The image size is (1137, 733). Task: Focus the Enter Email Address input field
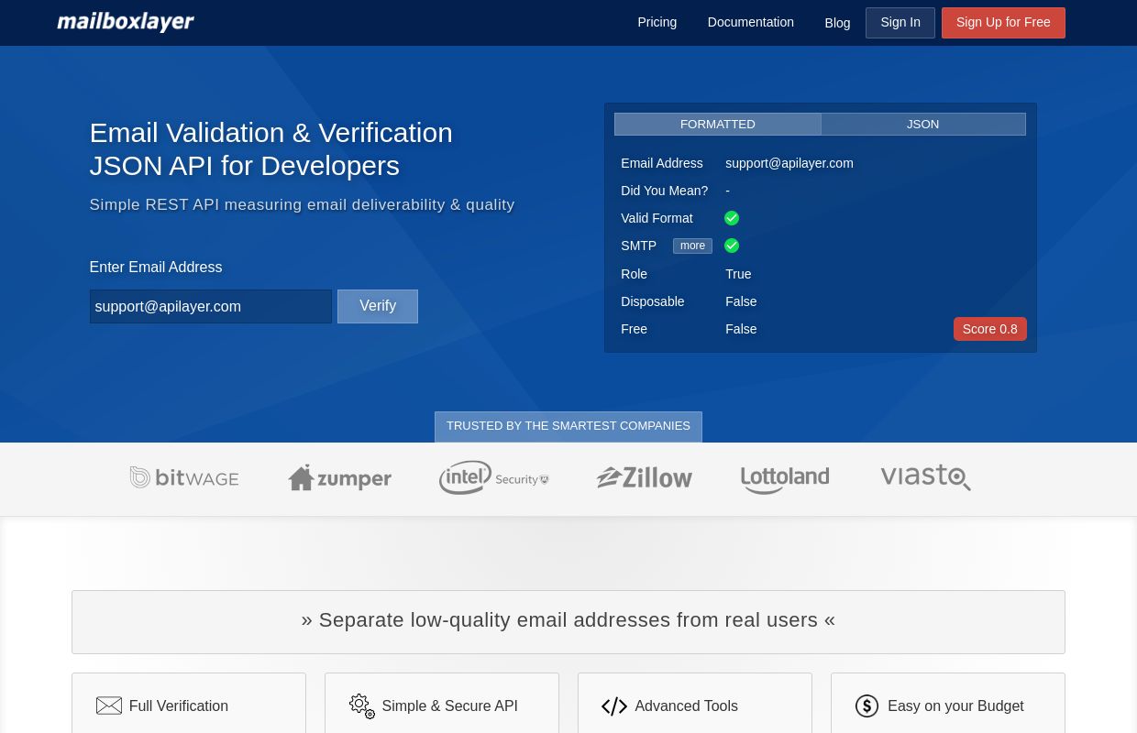[x=211, y=306]
